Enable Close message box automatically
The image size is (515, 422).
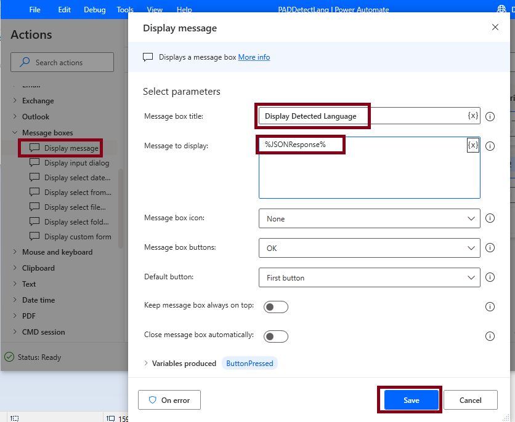pyautogui.click(x=275, y=336)
